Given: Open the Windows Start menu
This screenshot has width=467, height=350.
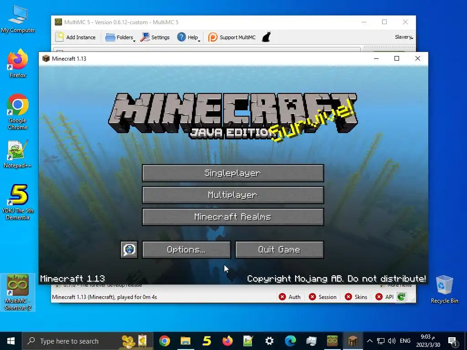Looking at the screenshot, I should [x=11, y=341].
